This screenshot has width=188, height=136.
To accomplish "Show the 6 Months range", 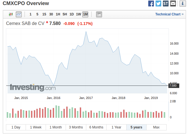I will pos(96,127).
